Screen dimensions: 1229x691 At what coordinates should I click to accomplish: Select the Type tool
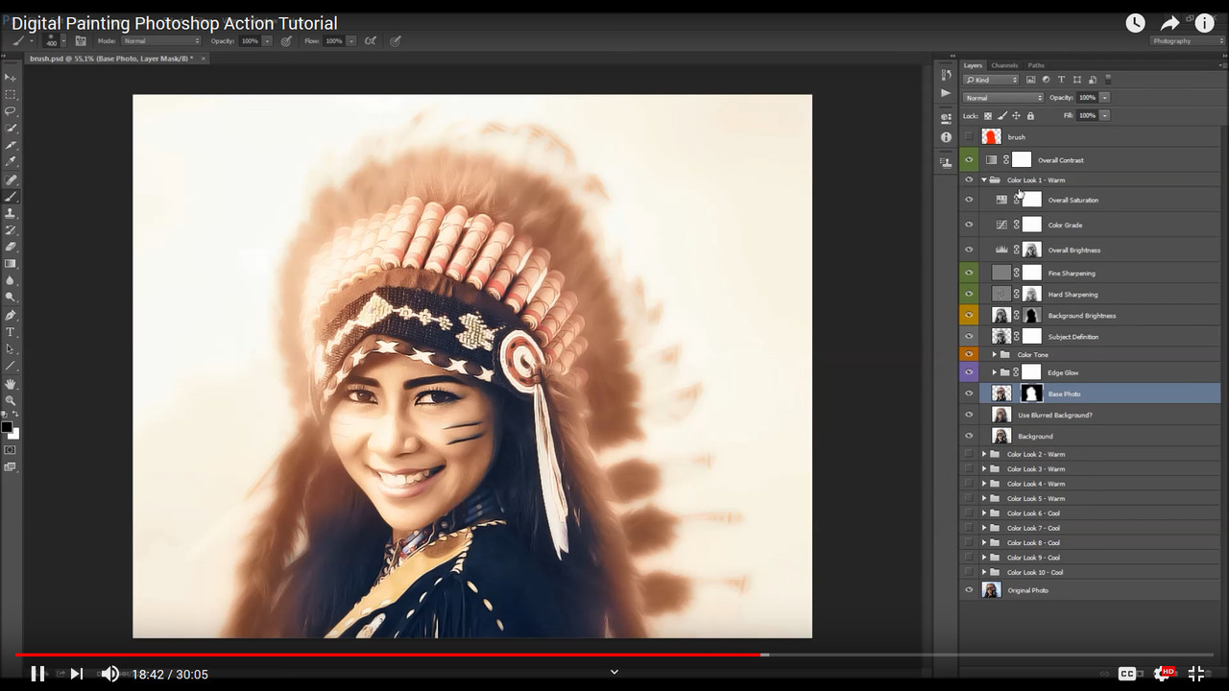(11, 332)
